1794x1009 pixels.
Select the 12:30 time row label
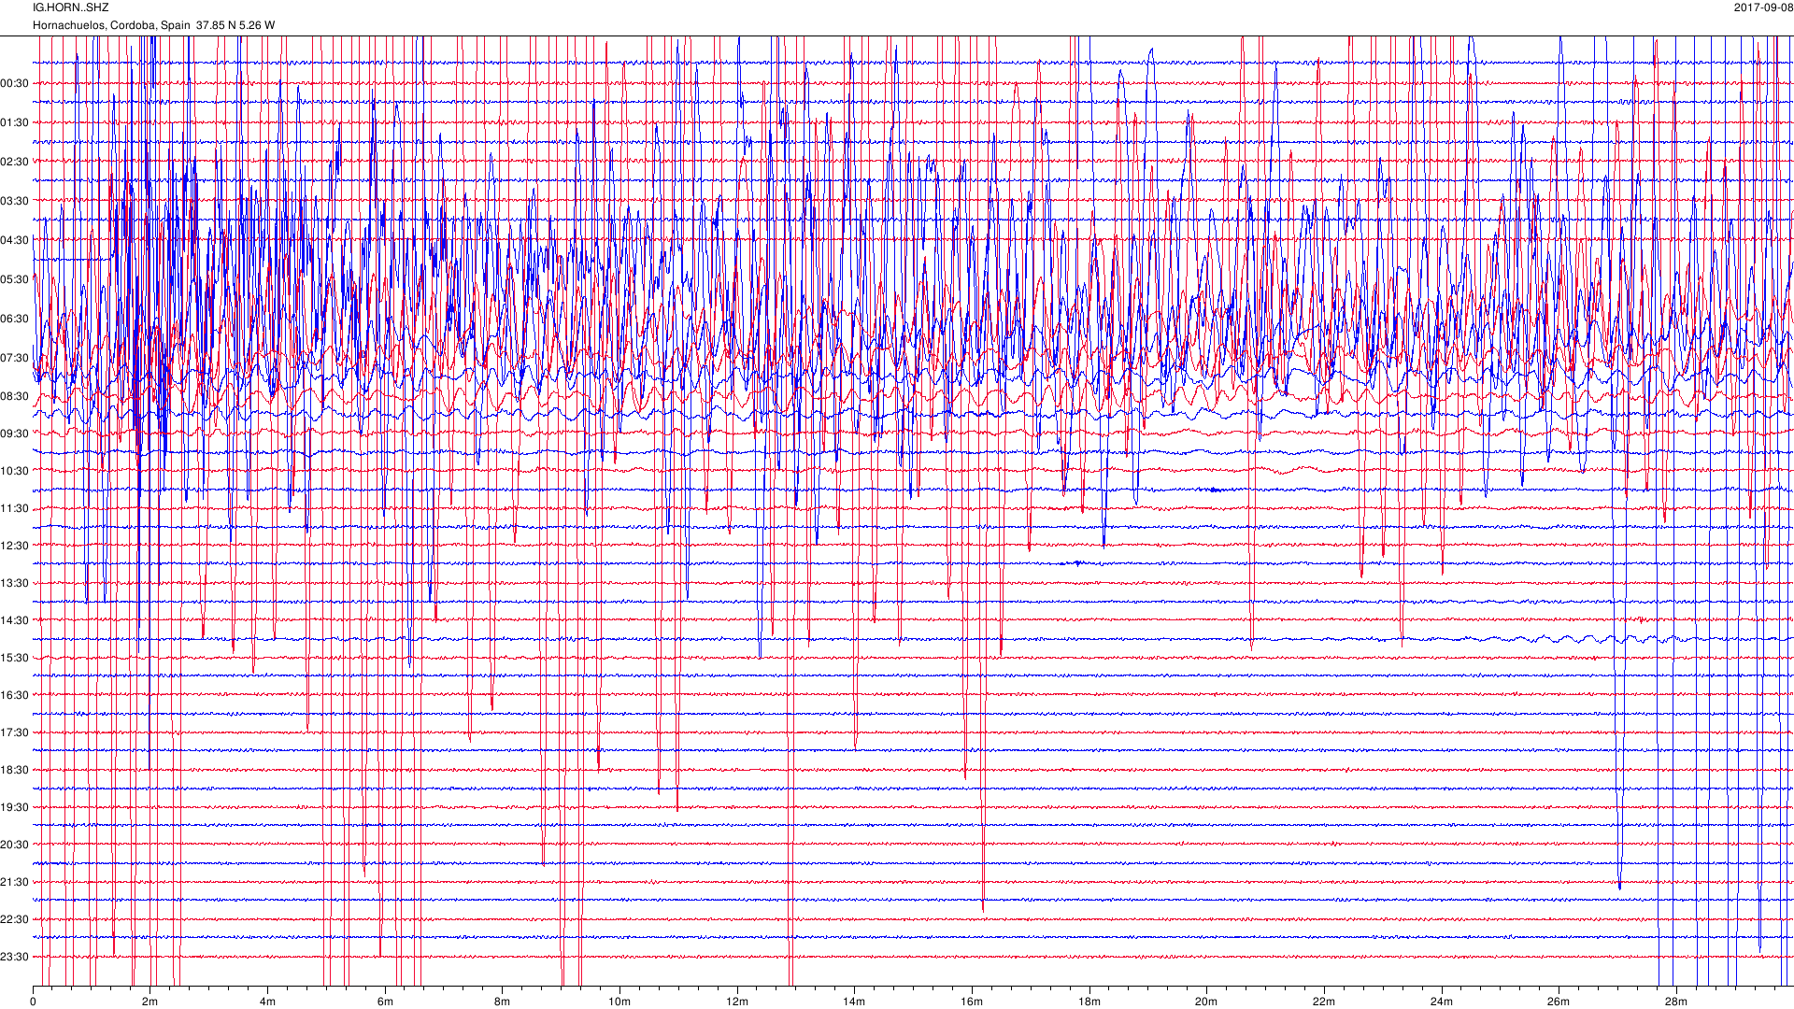point(14,546)
